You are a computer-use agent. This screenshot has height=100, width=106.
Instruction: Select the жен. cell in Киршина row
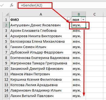[x=79, y=79]
